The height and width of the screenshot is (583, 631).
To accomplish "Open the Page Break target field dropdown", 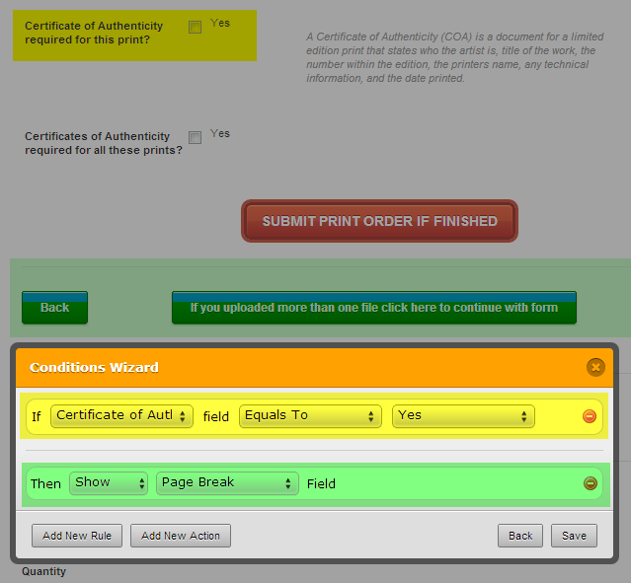I will (x=227, y=483).
